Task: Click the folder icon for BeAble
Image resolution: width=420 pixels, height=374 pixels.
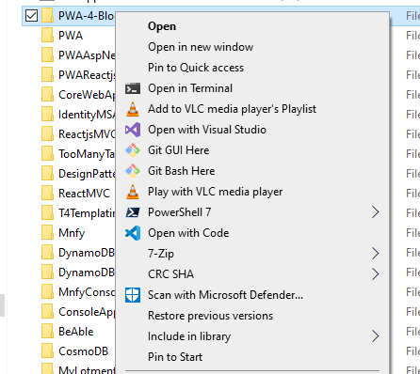Action: [47, 332]
